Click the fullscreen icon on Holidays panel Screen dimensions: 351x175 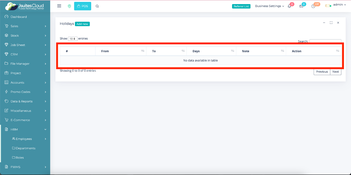click(x=331, y=23)
